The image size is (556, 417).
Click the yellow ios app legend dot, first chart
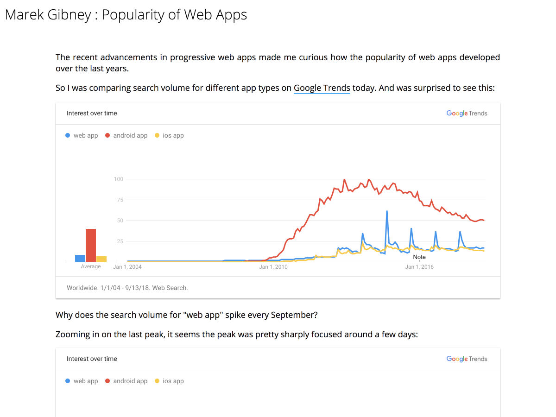point(157,136)
